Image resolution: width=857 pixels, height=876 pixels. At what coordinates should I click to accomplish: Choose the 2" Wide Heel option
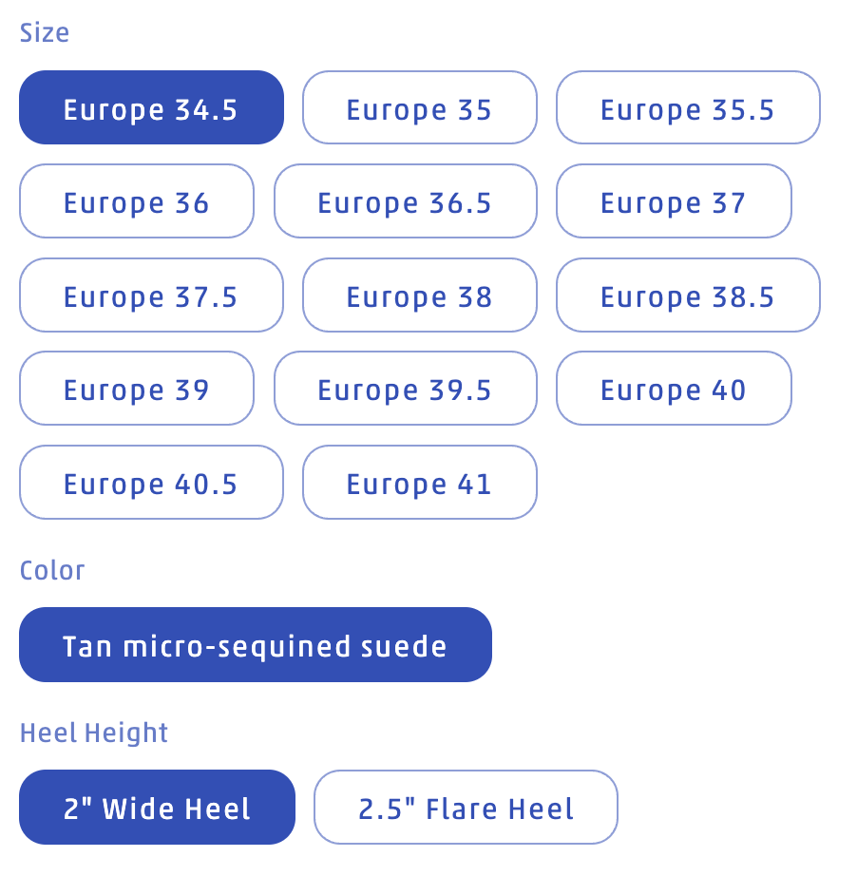point(157,808)
